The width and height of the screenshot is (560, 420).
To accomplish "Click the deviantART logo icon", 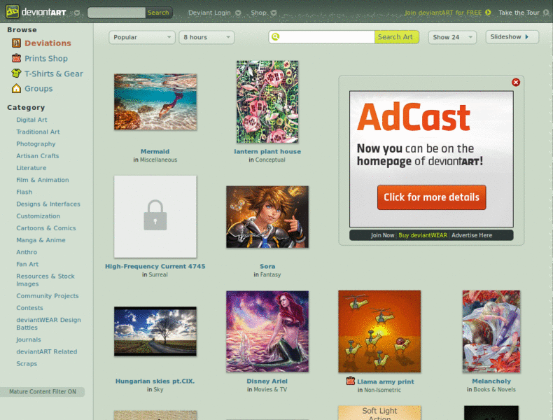I will click(13, 12).
